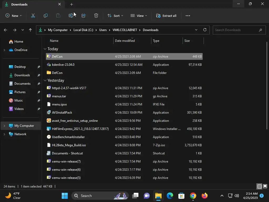Collapse the Today group
This screenshot has height=202, width=269.
45,49
